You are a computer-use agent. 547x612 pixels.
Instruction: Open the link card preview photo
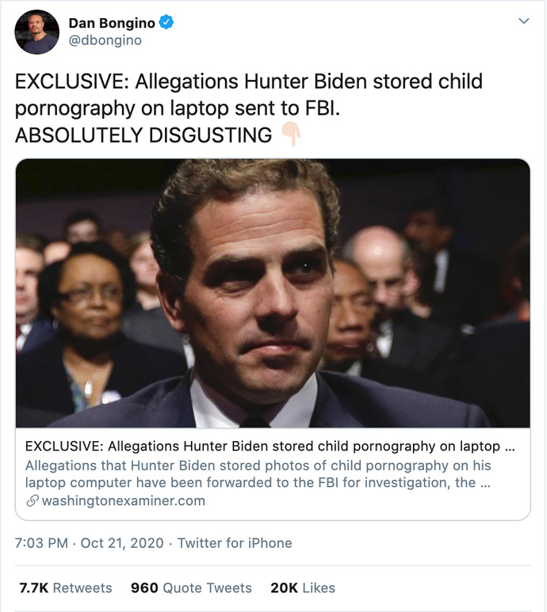click(273, 293)
